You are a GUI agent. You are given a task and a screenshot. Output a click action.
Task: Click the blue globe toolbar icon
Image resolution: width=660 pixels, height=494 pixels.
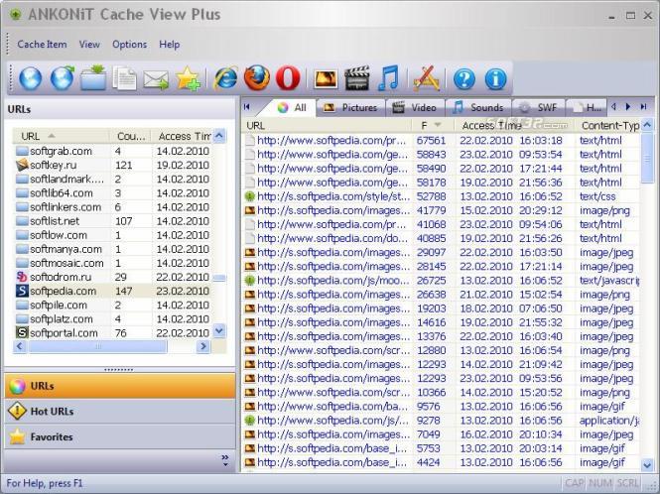31,78
